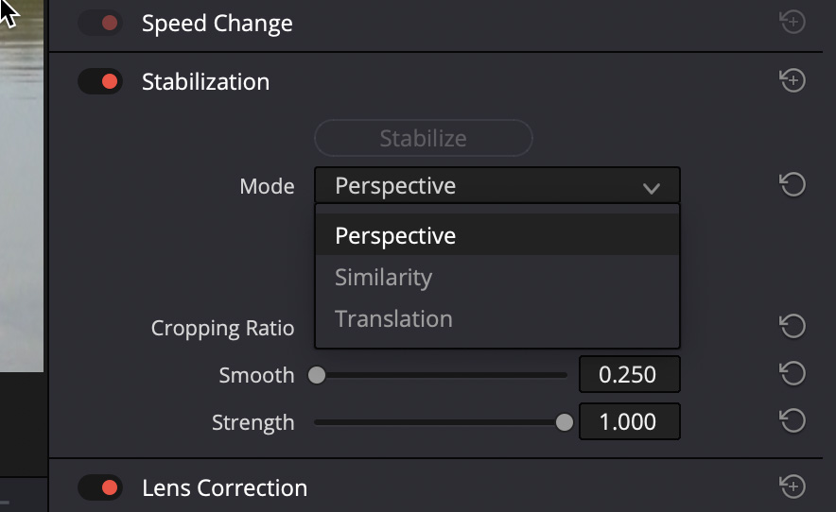
Task: Toggle the Speed Change switch
Action: tap(100, 23)
